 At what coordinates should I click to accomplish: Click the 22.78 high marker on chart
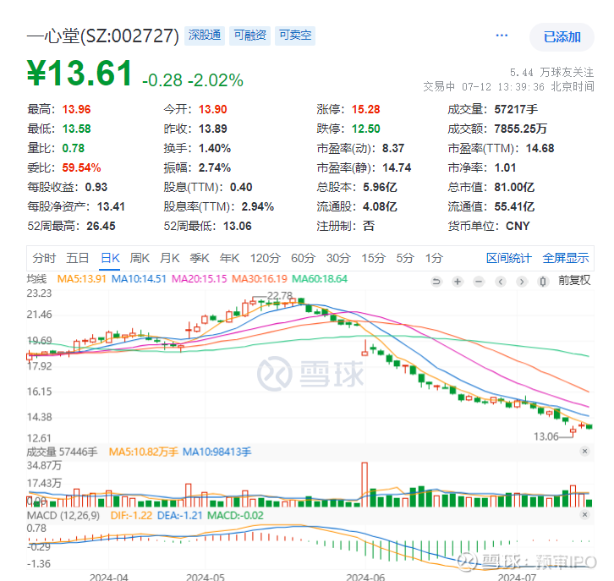click(x=280, y=295)
